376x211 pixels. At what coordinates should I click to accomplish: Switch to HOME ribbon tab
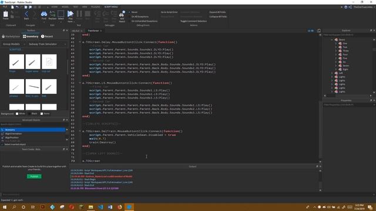click(x=55, y=7)
